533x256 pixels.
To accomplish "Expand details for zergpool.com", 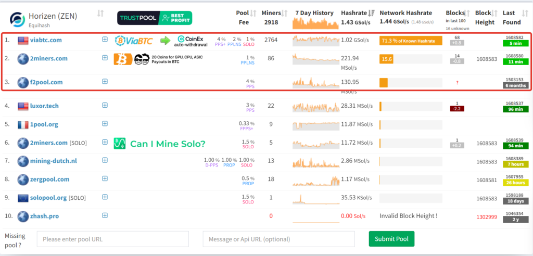I will click(x=105, y=178).
